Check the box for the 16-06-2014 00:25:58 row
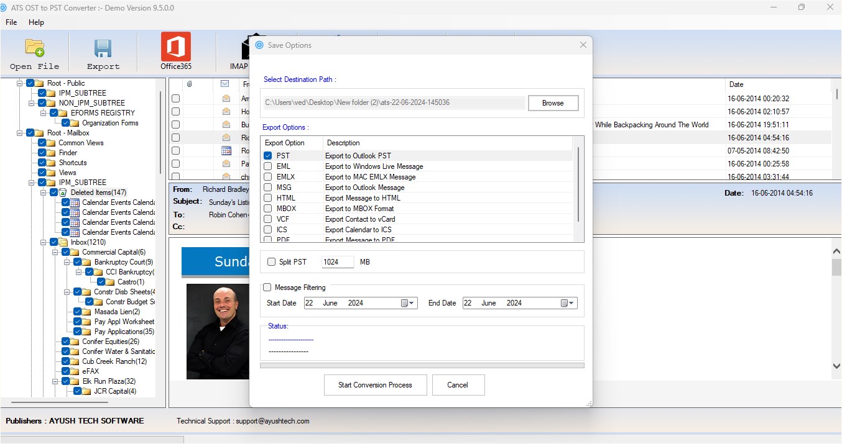The height and width of the screenshot is (444, 842). coord(176,163)
